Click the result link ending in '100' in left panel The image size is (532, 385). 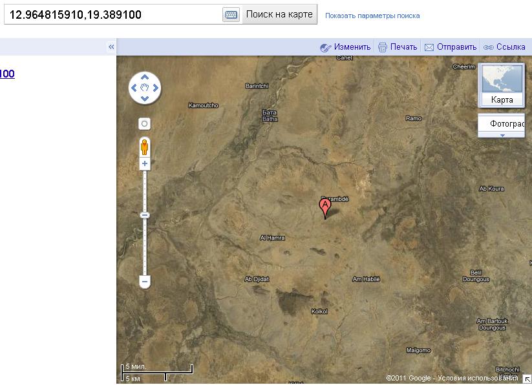7,74
